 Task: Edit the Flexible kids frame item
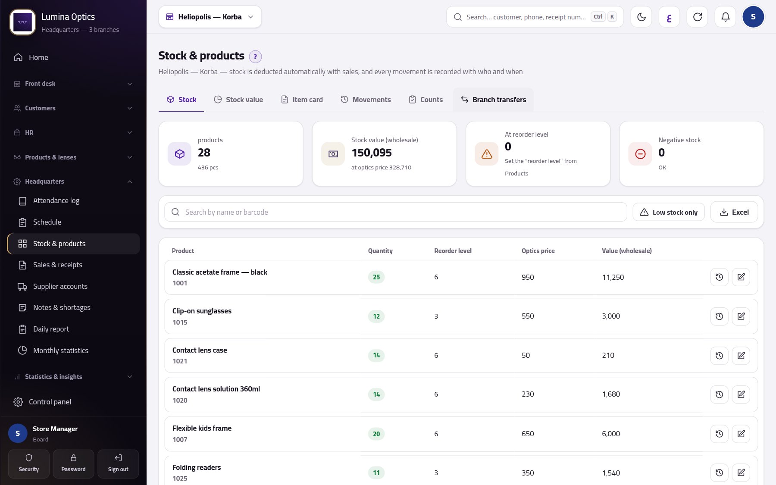741,434
